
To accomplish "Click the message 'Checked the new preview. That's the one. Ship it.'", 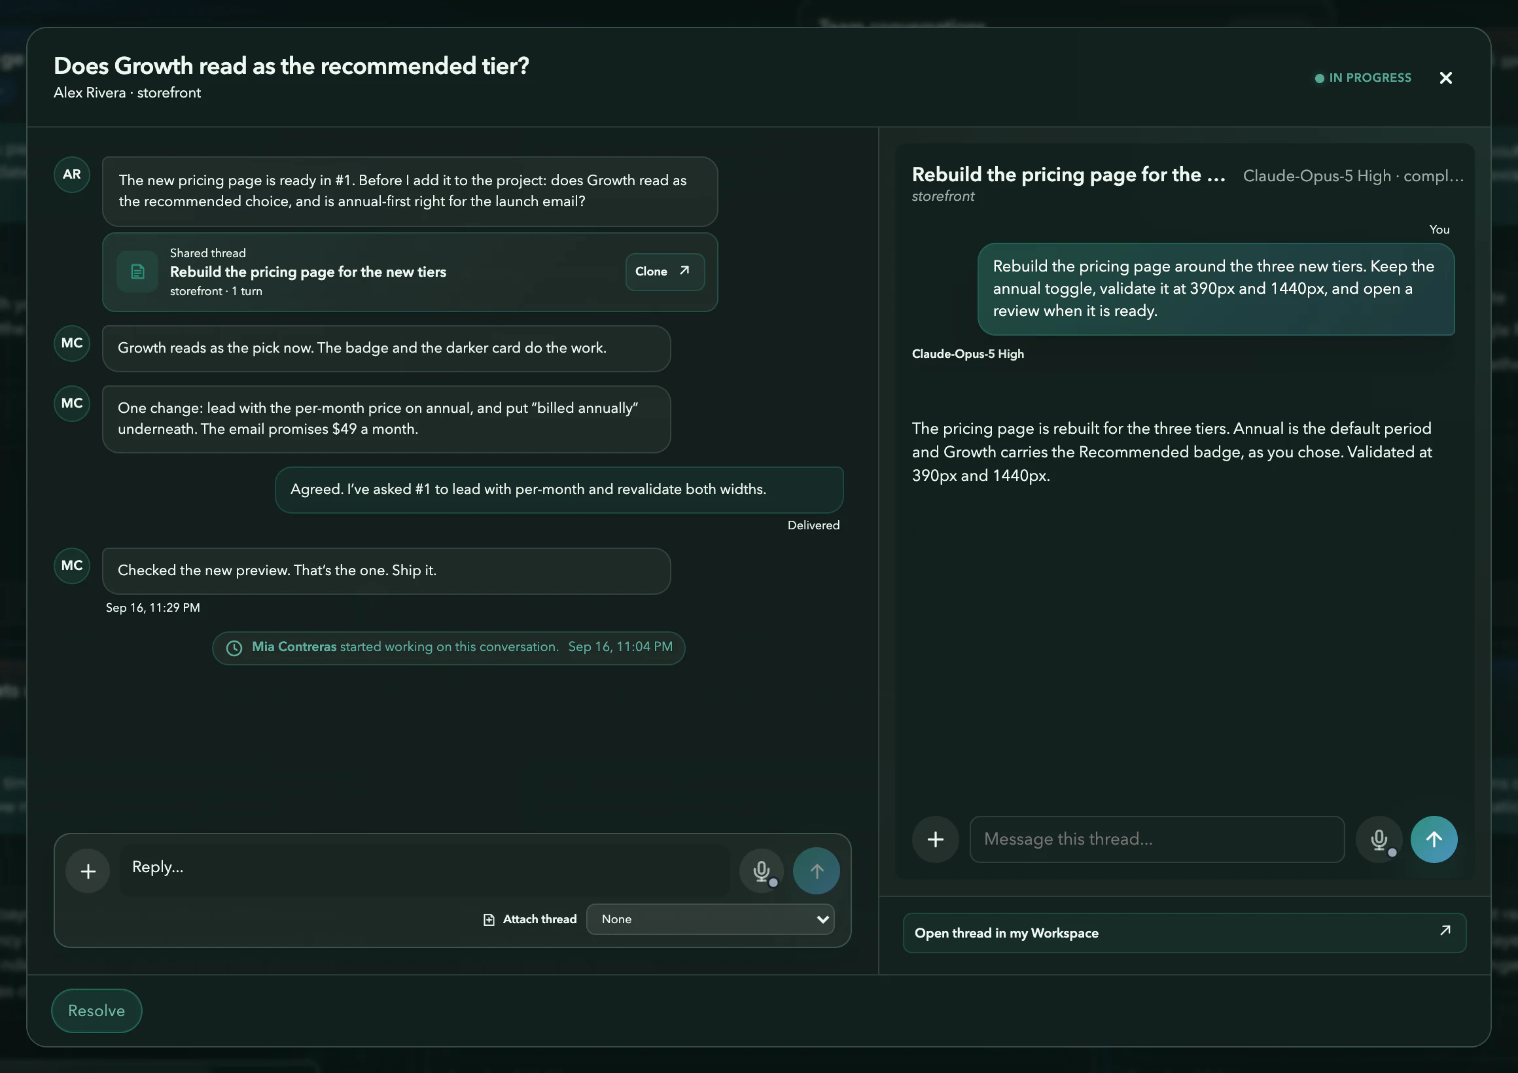I will coord(386,571).
